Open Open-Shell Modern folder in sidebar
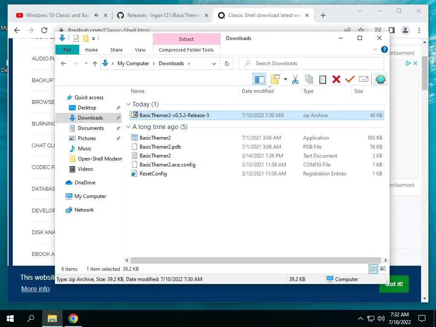 click(100, 159)
